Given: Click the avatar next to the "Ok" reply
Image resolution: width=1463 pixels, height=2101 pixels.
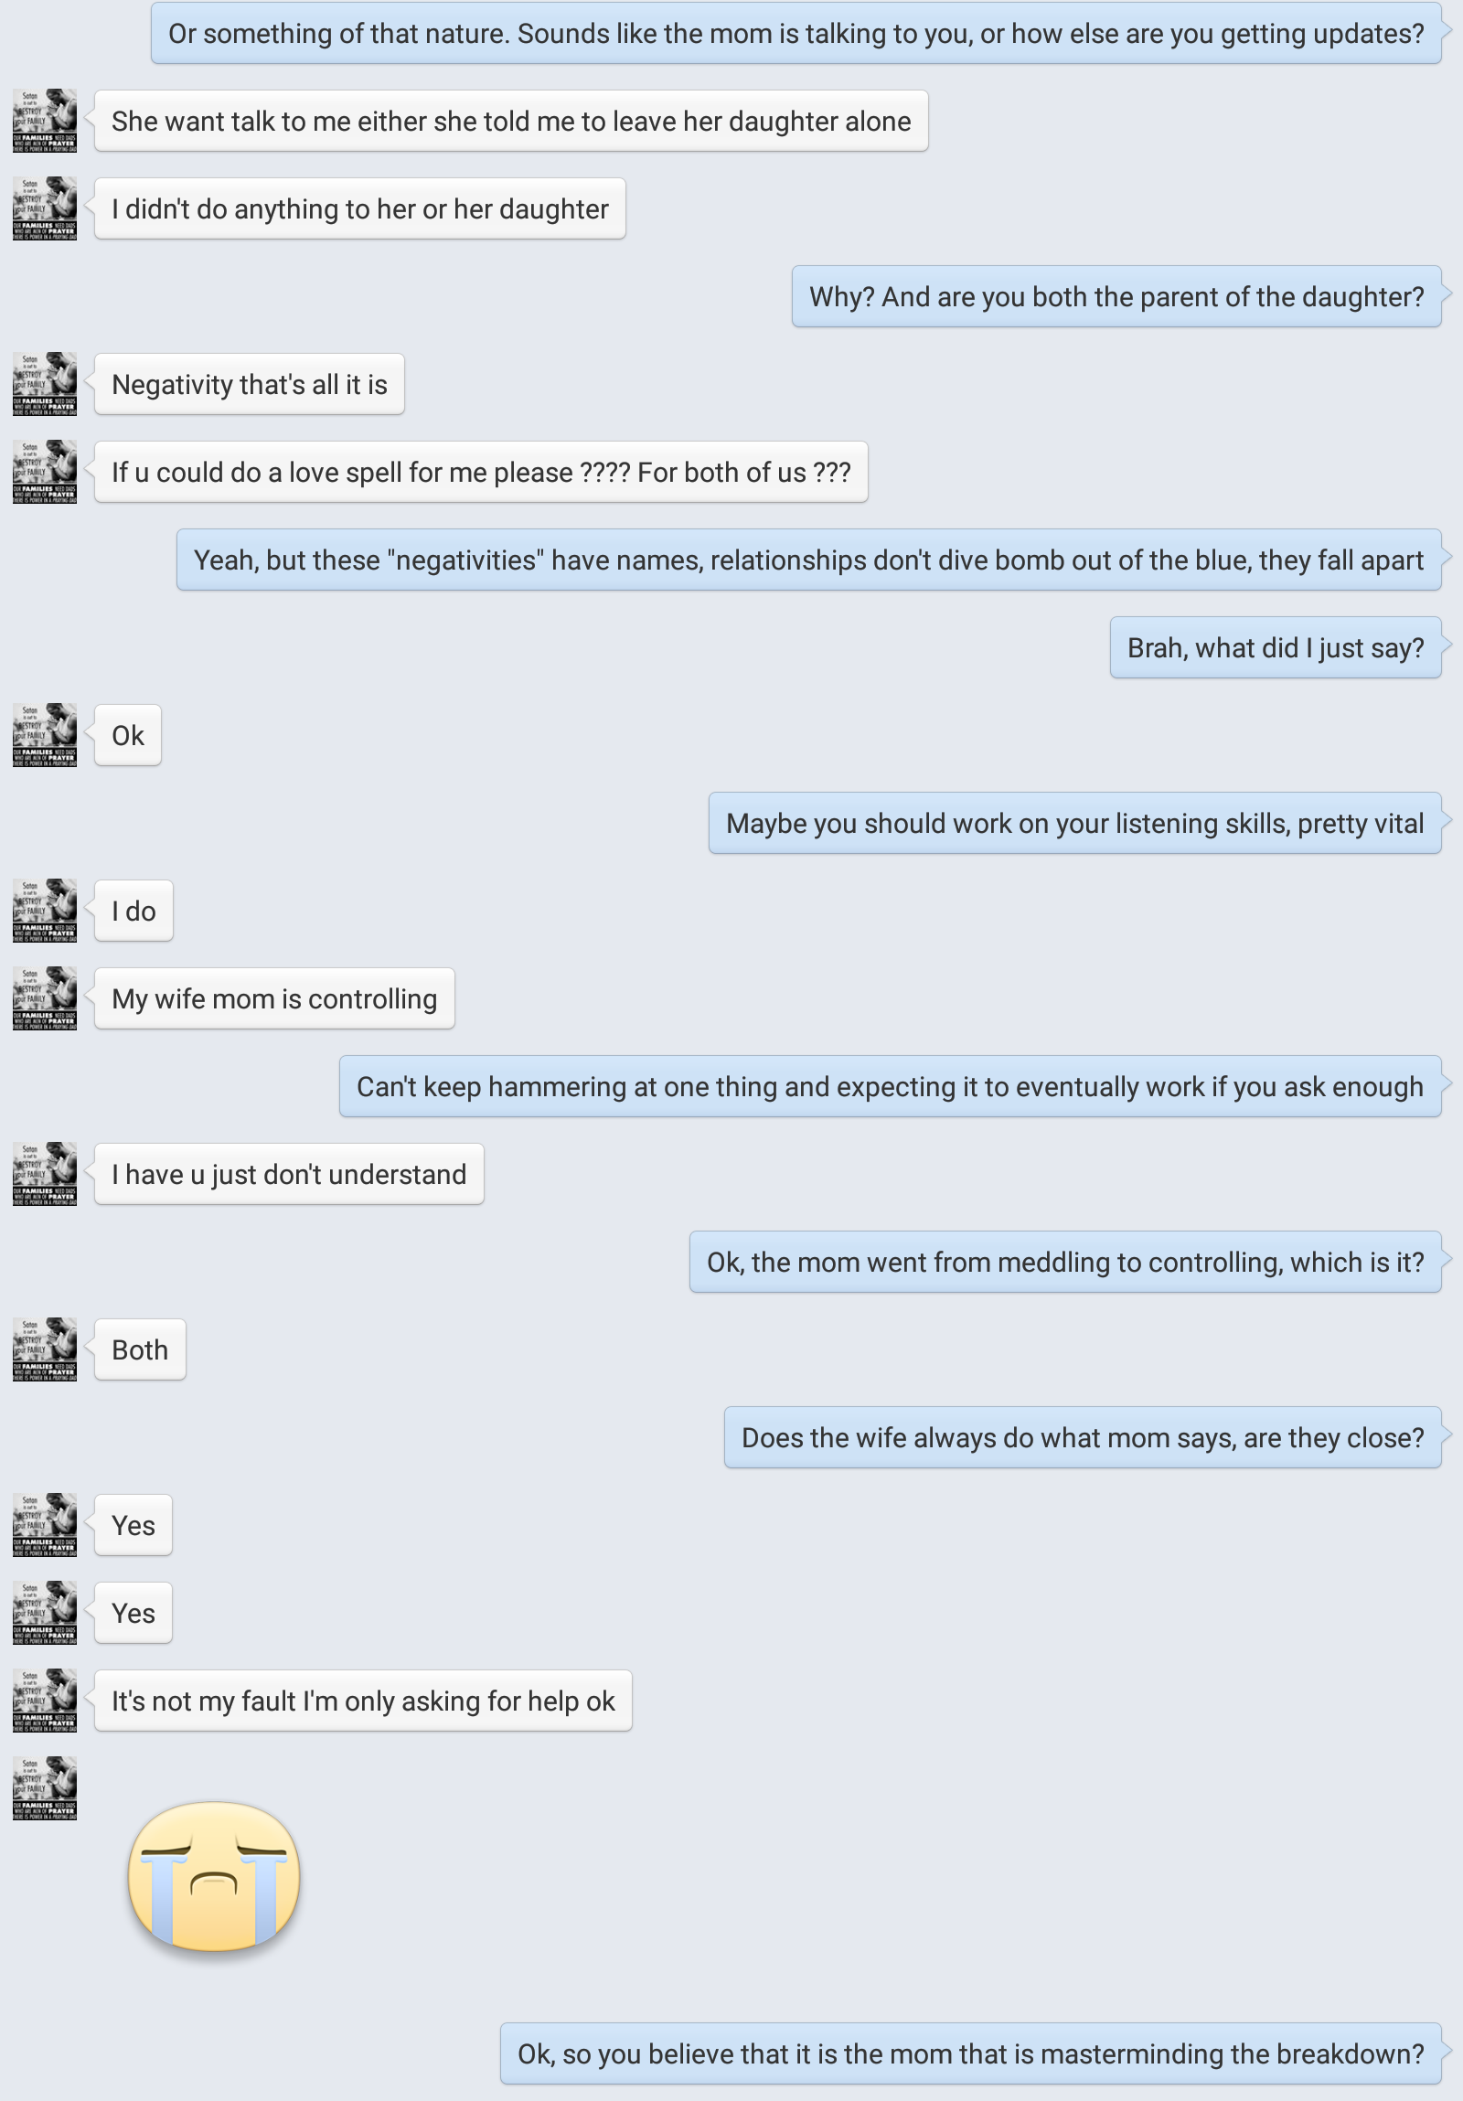Looking at the screenshot, I should coord(44,735).
